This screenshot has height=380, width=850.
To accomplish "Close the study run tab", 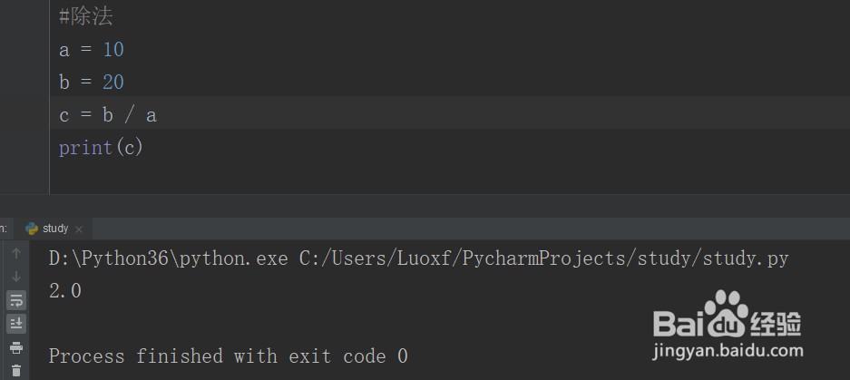I will 79,229.
